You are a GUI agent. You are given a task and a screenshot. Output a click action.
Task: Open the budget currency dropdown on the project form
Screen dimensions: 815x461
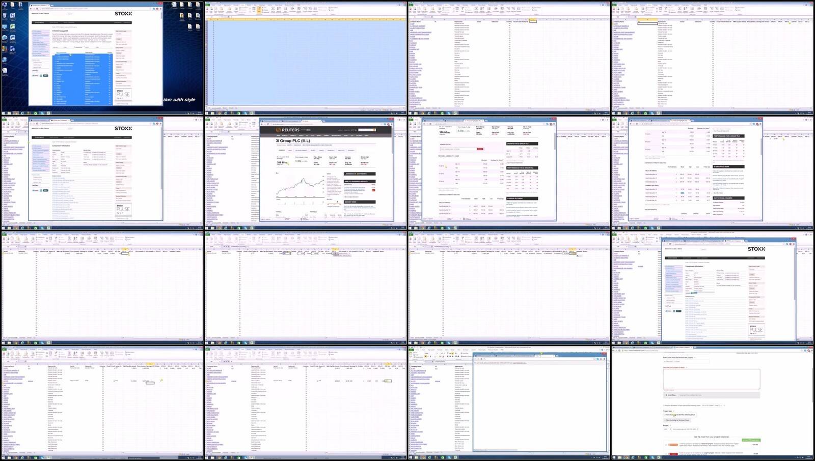tap(667, 429)
